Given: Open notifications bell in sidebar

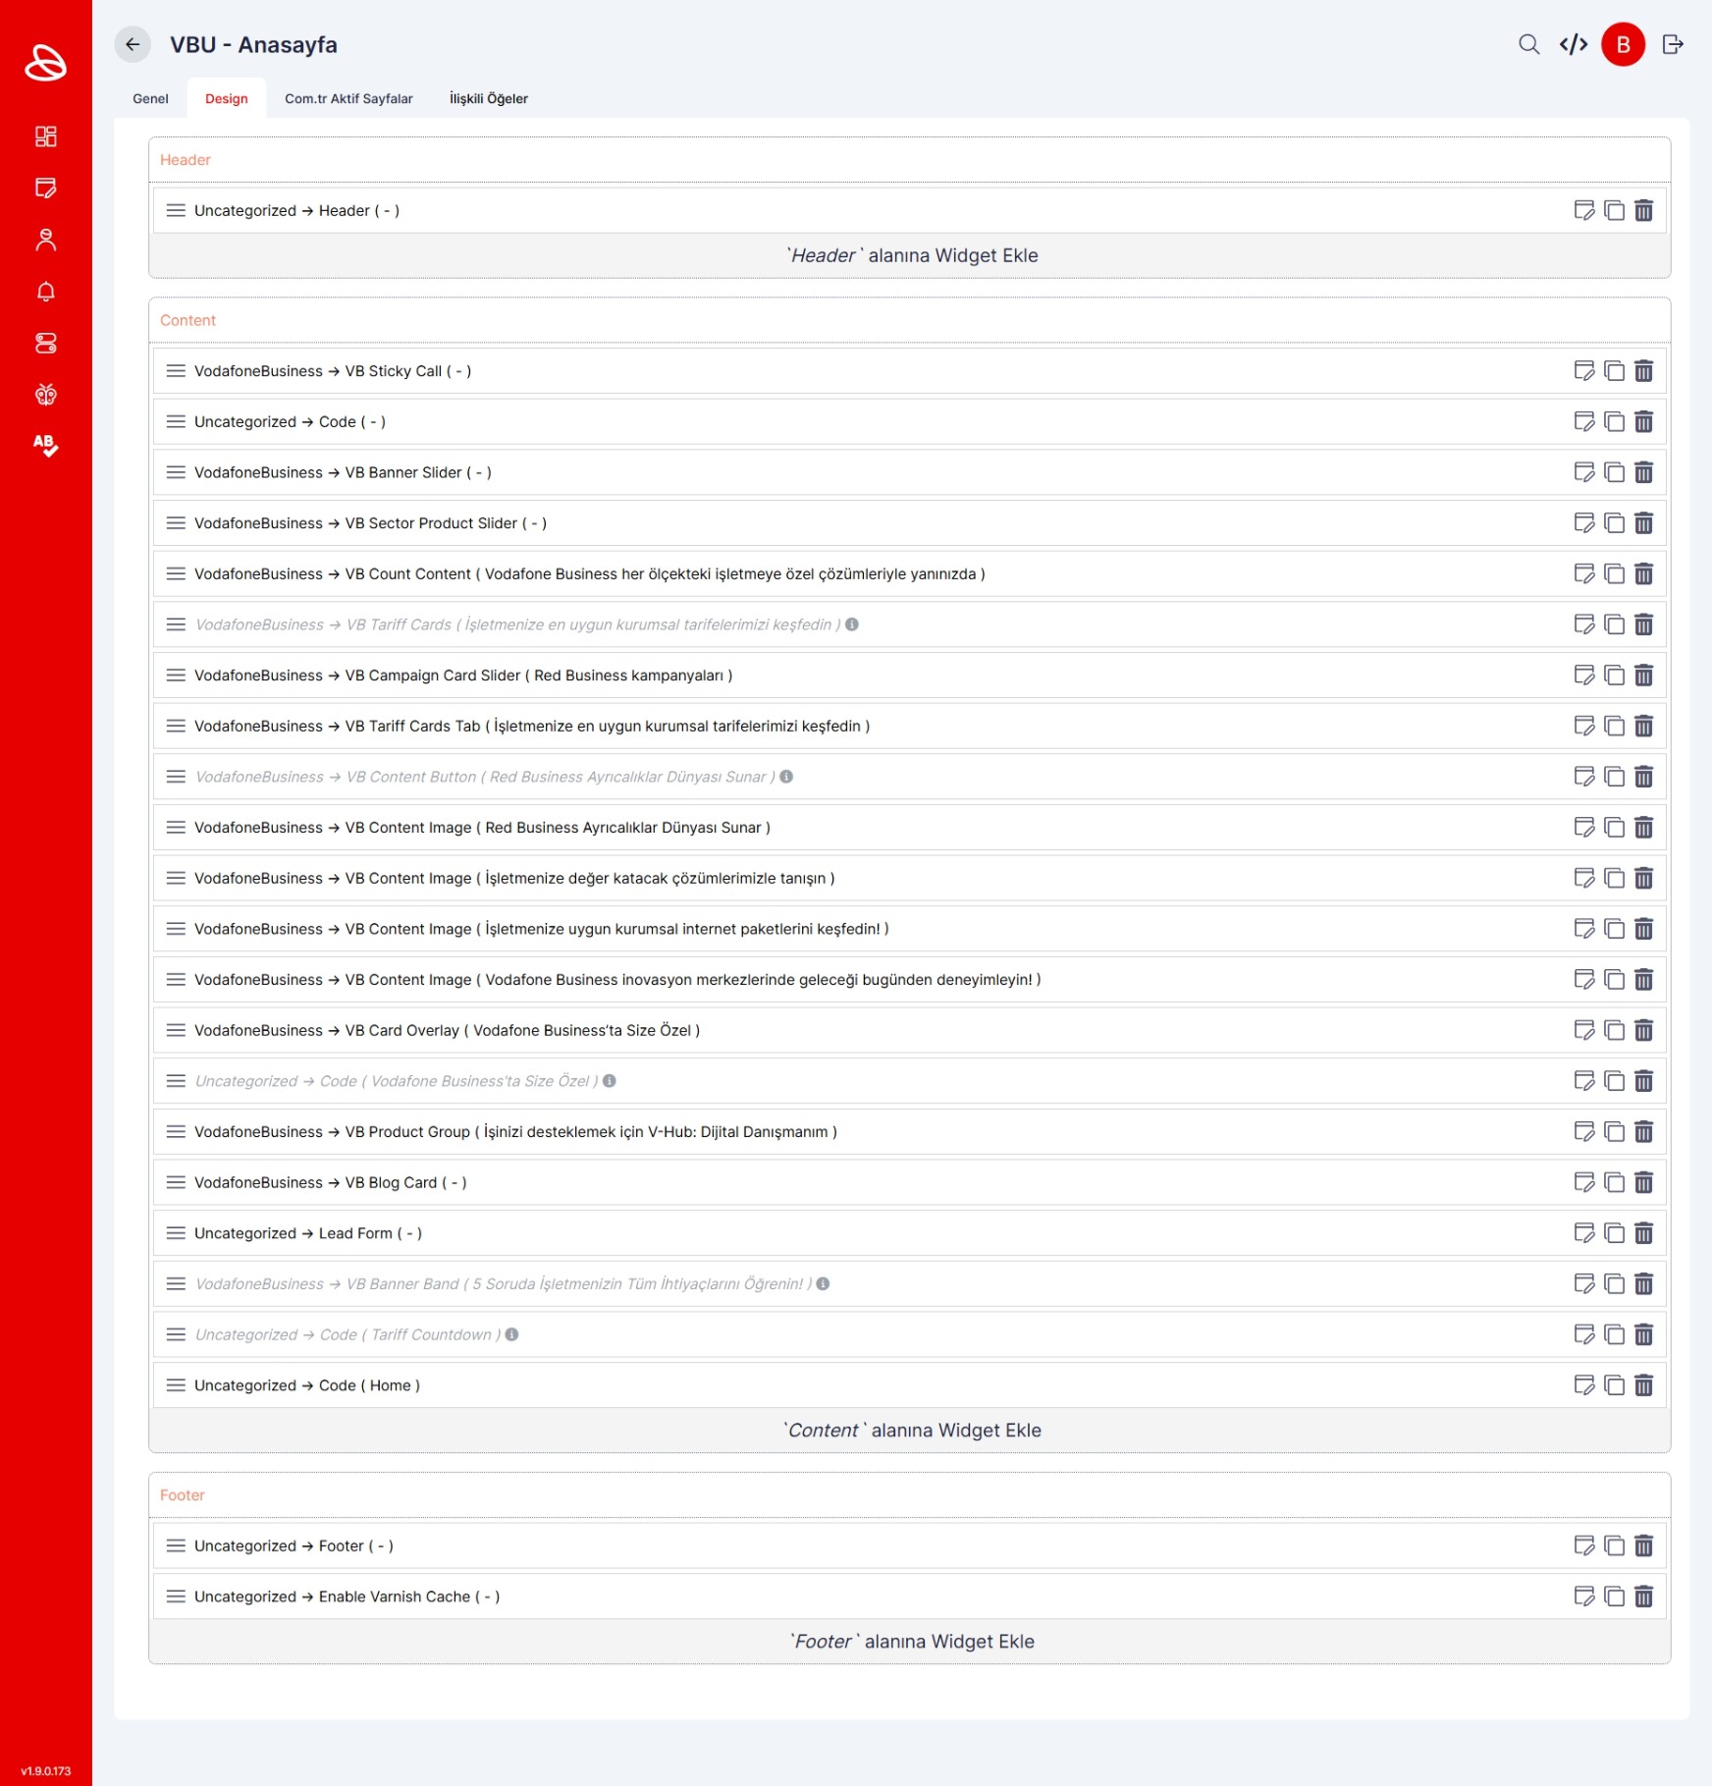Looking at the screenshot, I should point(45,292).
